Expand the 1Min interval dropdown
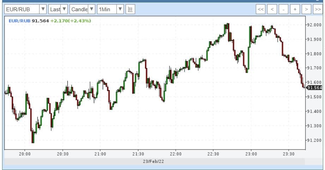This screenshot has height=170, width=325. tap(110, 9)
